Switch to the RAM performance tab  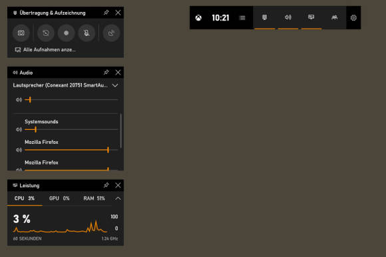click(94, 198)
